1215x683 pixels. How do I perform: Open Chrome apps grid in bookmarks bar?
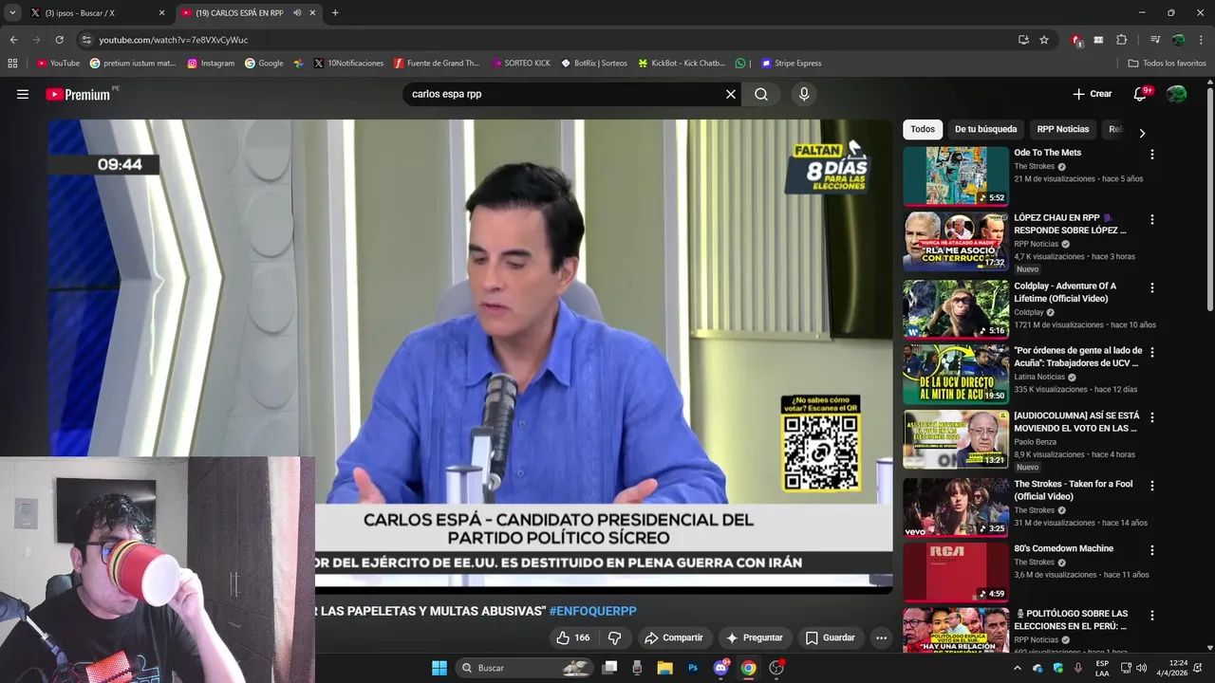(12, 64)
